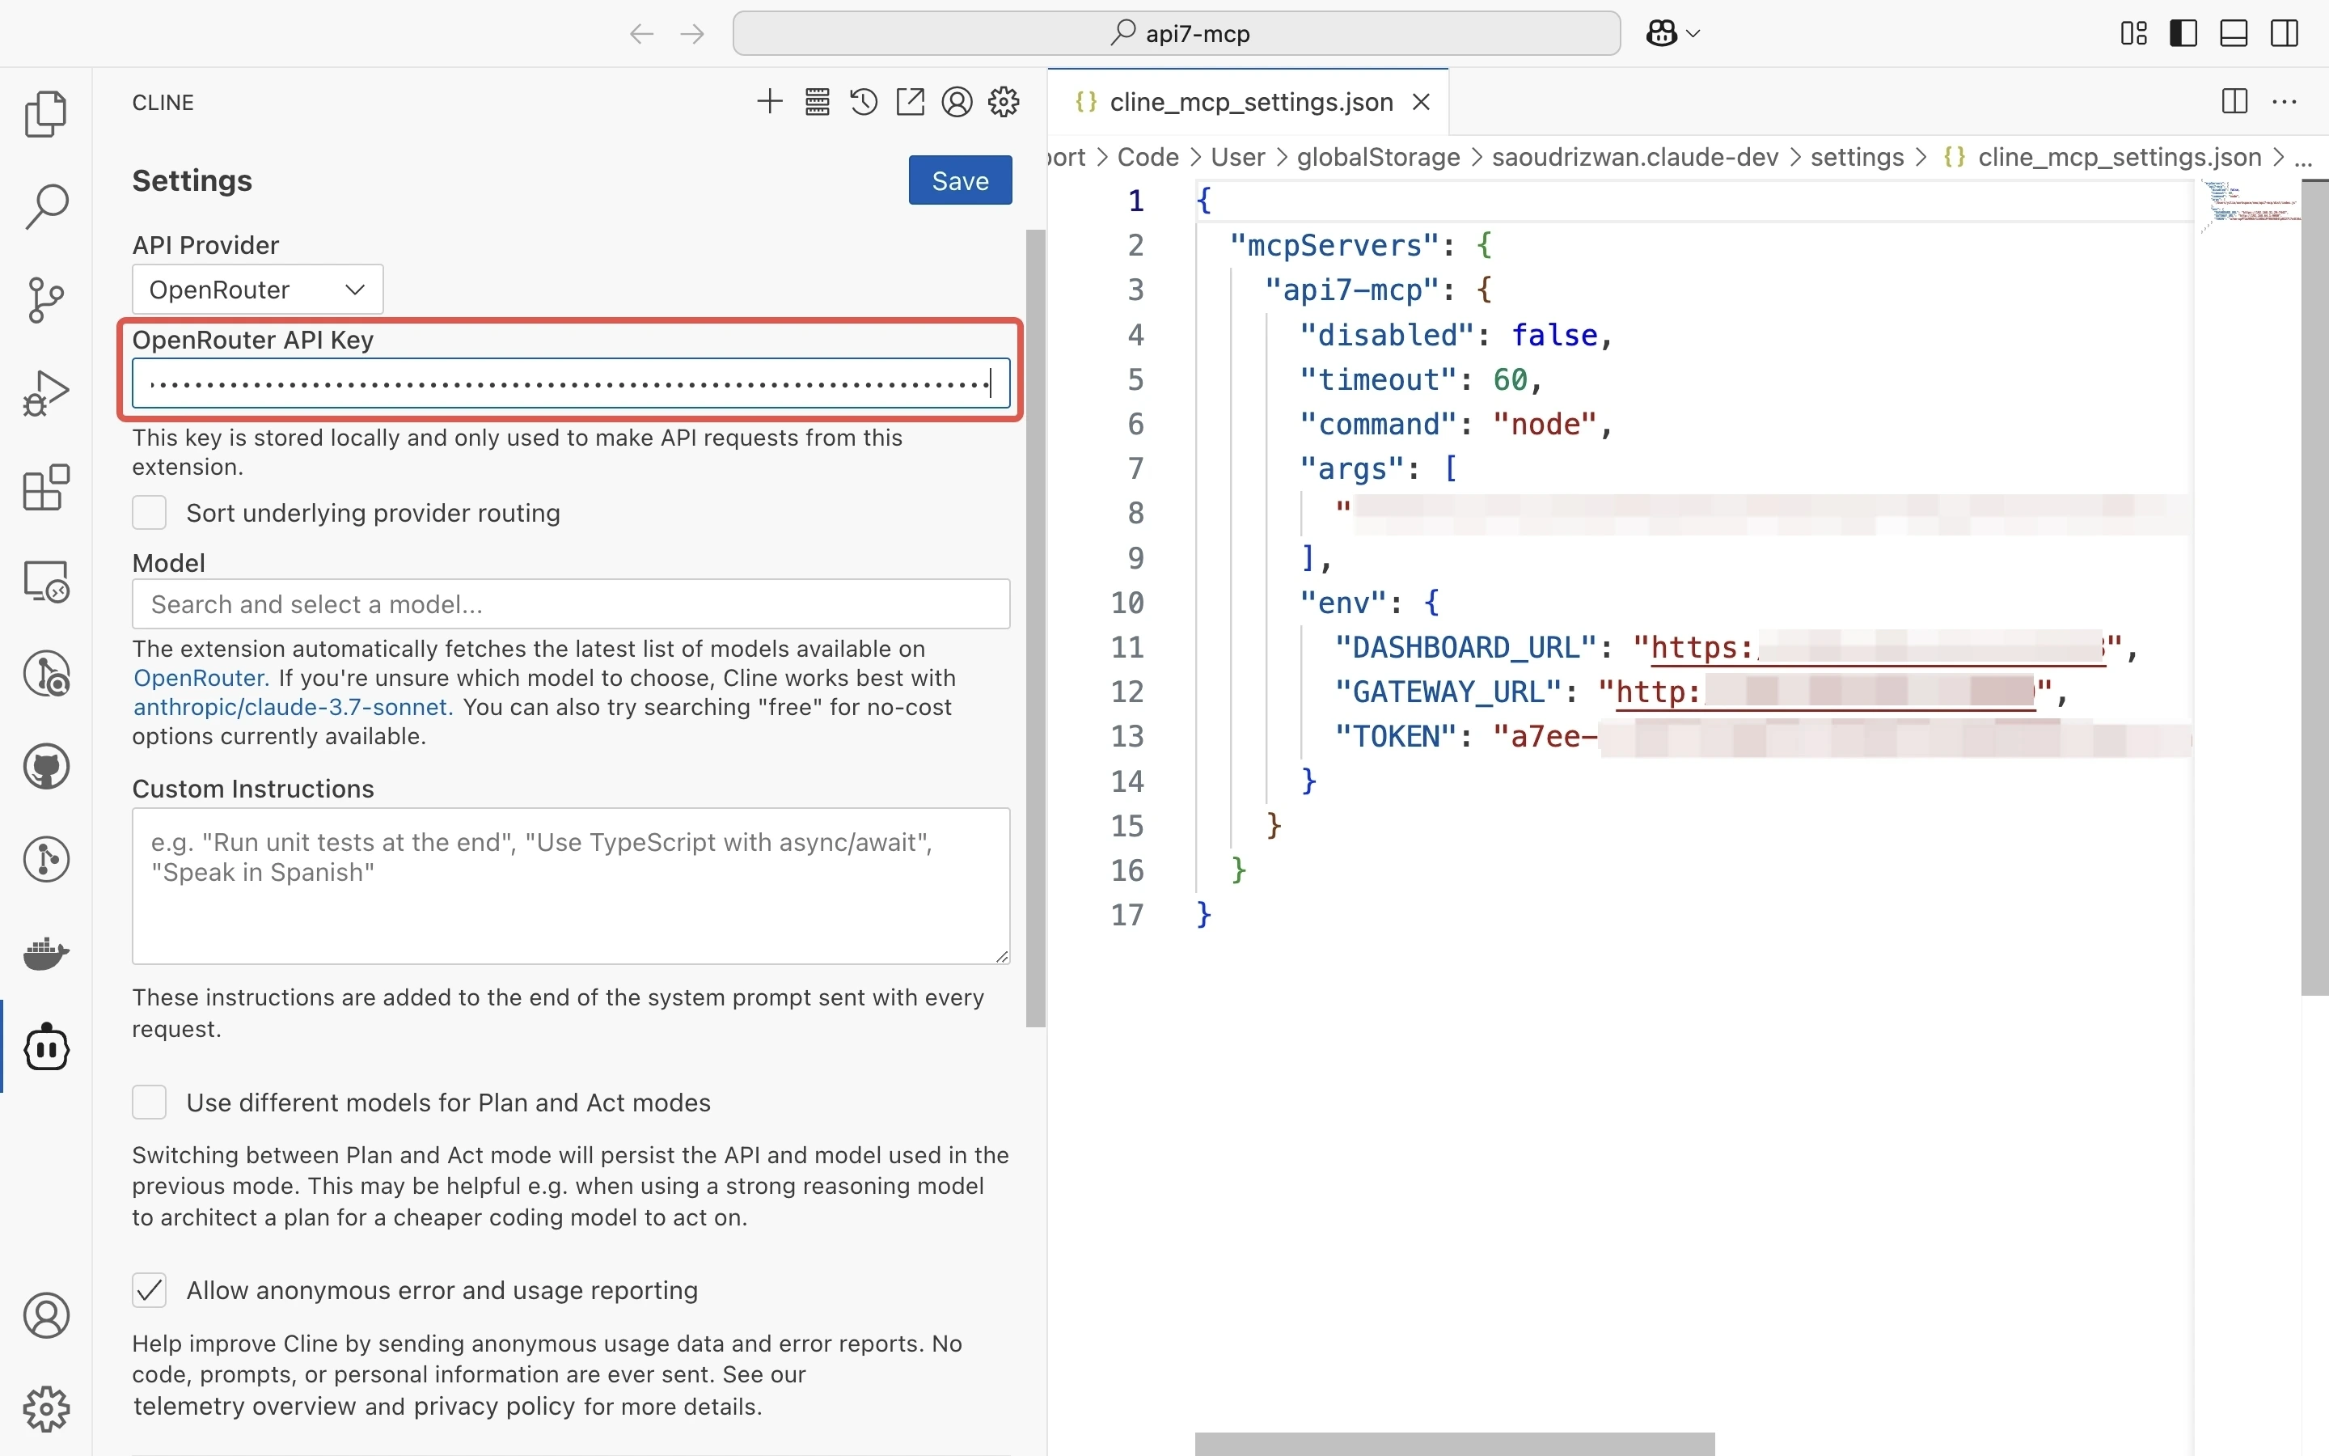Click the editor horizontal scrollbar
Viewport: 2329px width, 1456px height.
coord(1454,1444)
